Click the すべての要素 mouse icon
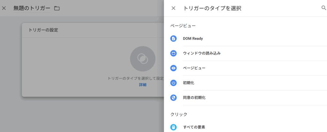 coord(173,127)
